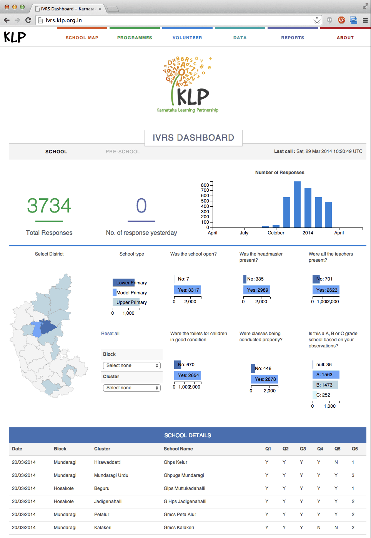Click the blue screen-capture extension icon
This screenshot has width=371, height=538.
pos(353,20)
